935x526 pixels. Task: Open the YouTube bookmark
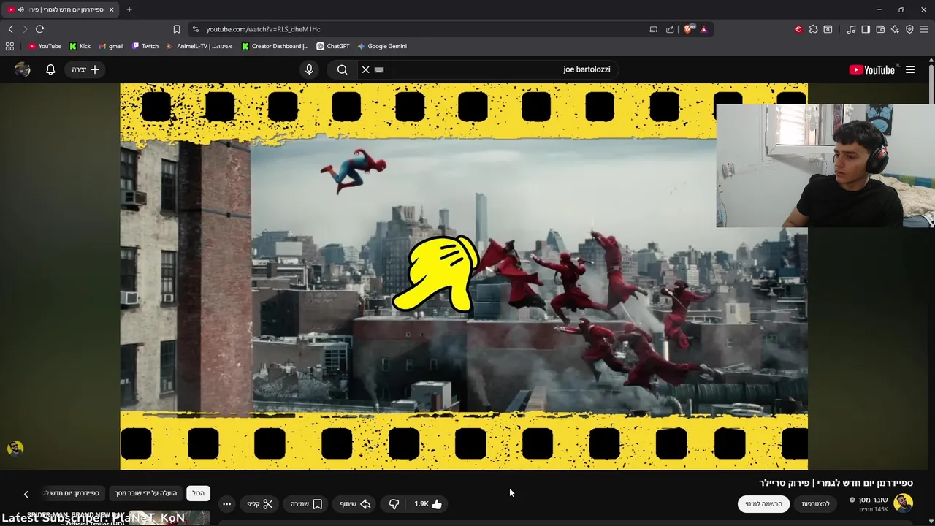[x=45, y=46]
